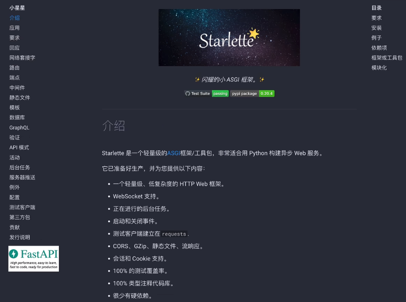Jump to 安装 in table of contents
The image size is (406, 302).
[x=376, y=28]
